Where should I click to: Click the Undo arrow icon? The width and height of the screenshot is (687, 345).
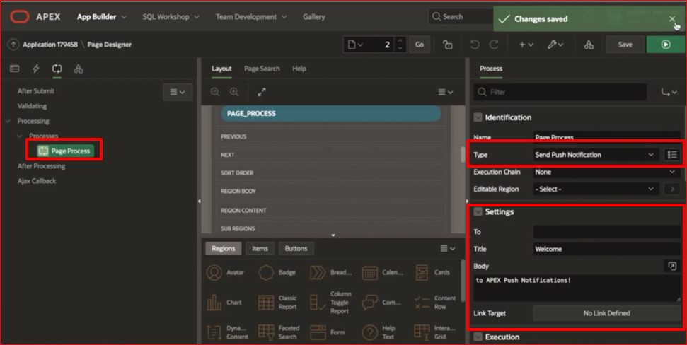pos(475,45)
